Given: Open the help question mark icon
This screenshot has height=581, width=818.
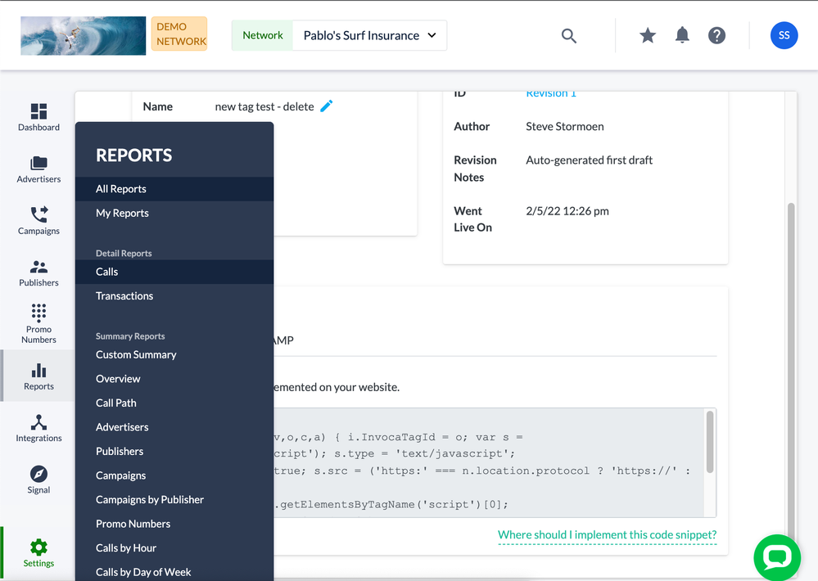Looking at the screenshot, I should tap(716, 35).
